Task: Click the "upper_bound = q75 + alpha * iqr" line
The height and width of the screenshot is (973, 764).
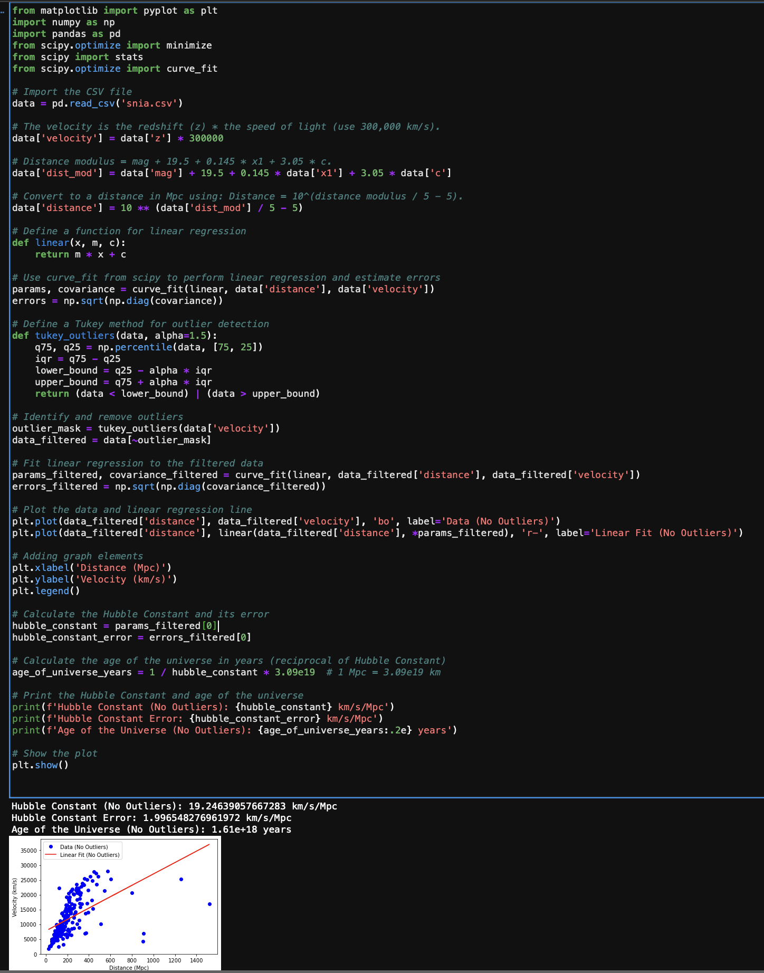Action: click(x=123, y=382)
